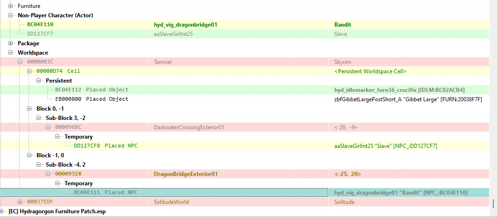Select the Block -1, 0 label
Viewport: 498px width, 217px height.
(50, 155)
